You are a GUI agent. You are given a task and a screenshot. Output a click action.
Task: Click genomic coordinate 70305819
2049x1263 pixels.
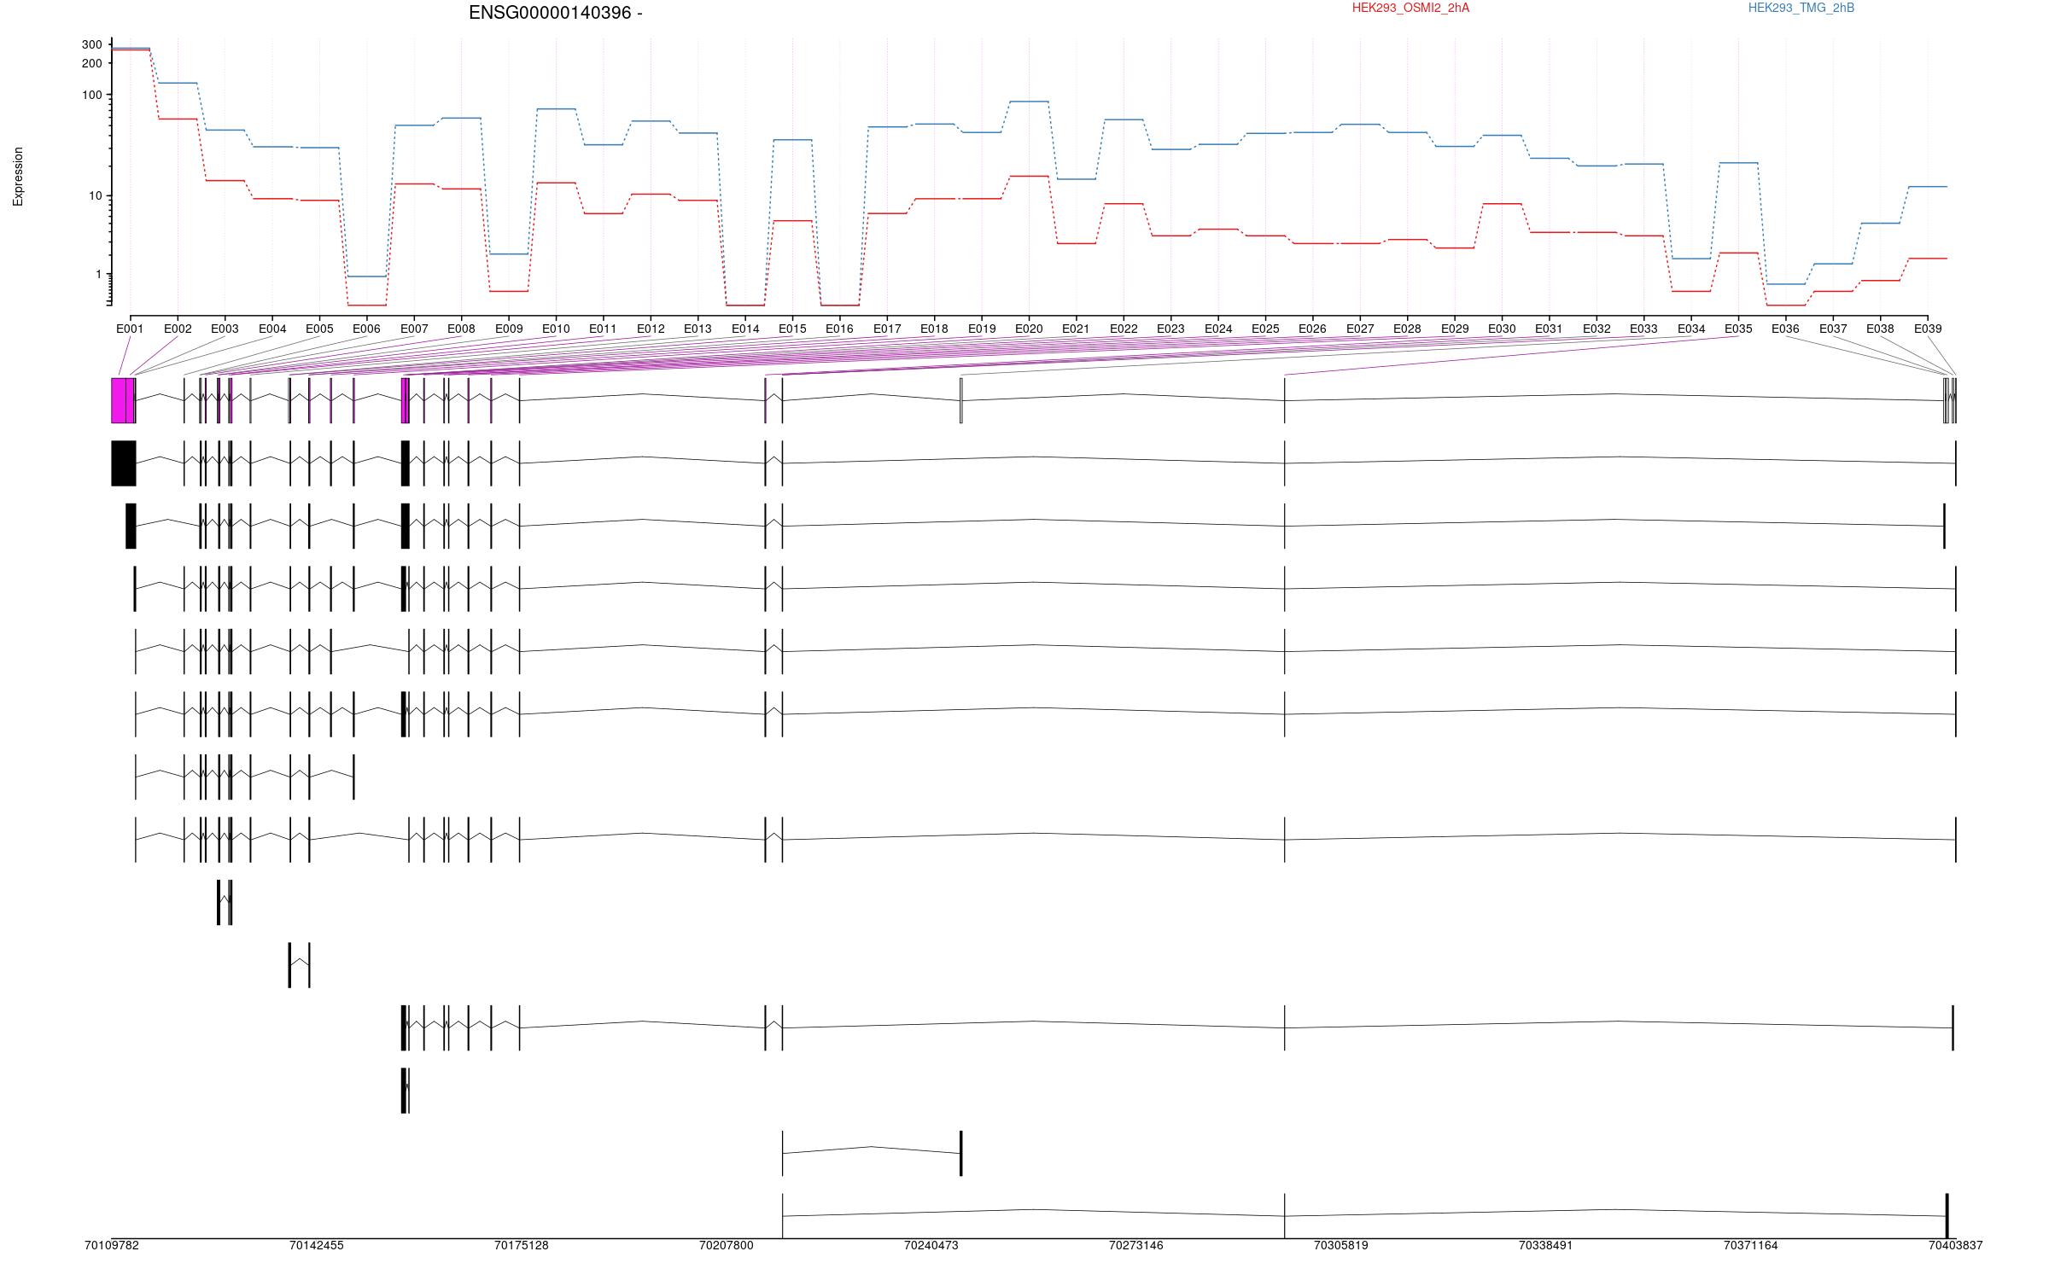[x=1341, y=1245]
